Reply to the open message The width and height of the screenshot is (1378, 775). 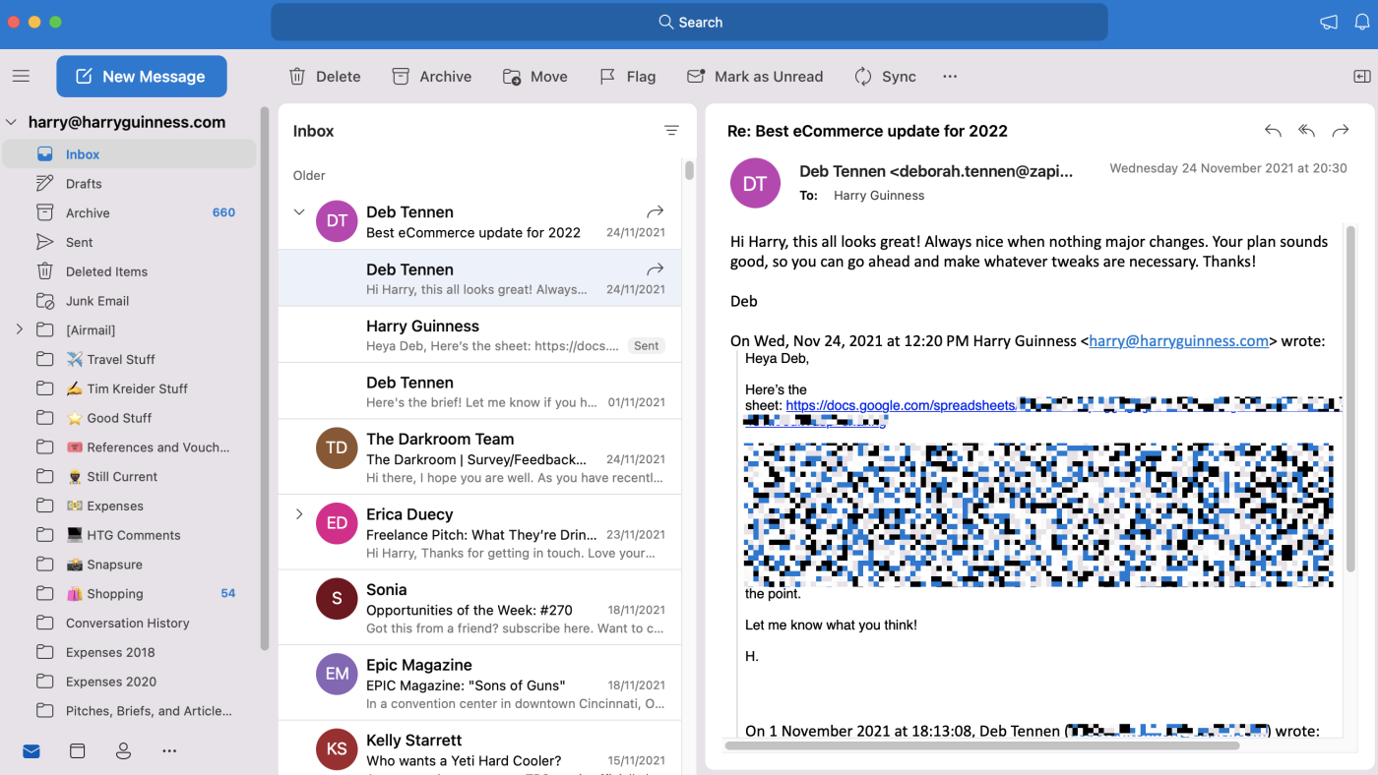[1273, 131]
